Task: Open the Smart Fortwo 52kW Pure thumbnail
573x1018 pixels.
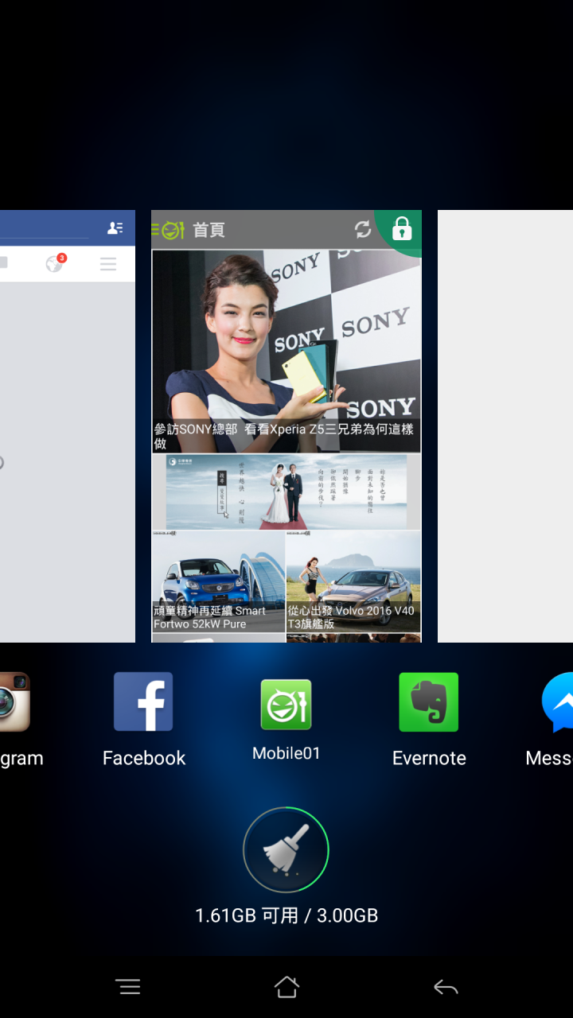Action: [218, 582]
